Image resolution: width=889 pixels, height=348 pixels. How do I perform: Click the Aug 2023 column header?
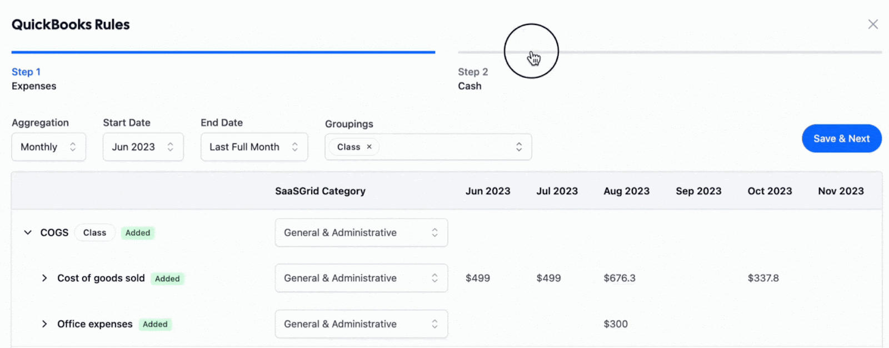[x=627, y=191]
